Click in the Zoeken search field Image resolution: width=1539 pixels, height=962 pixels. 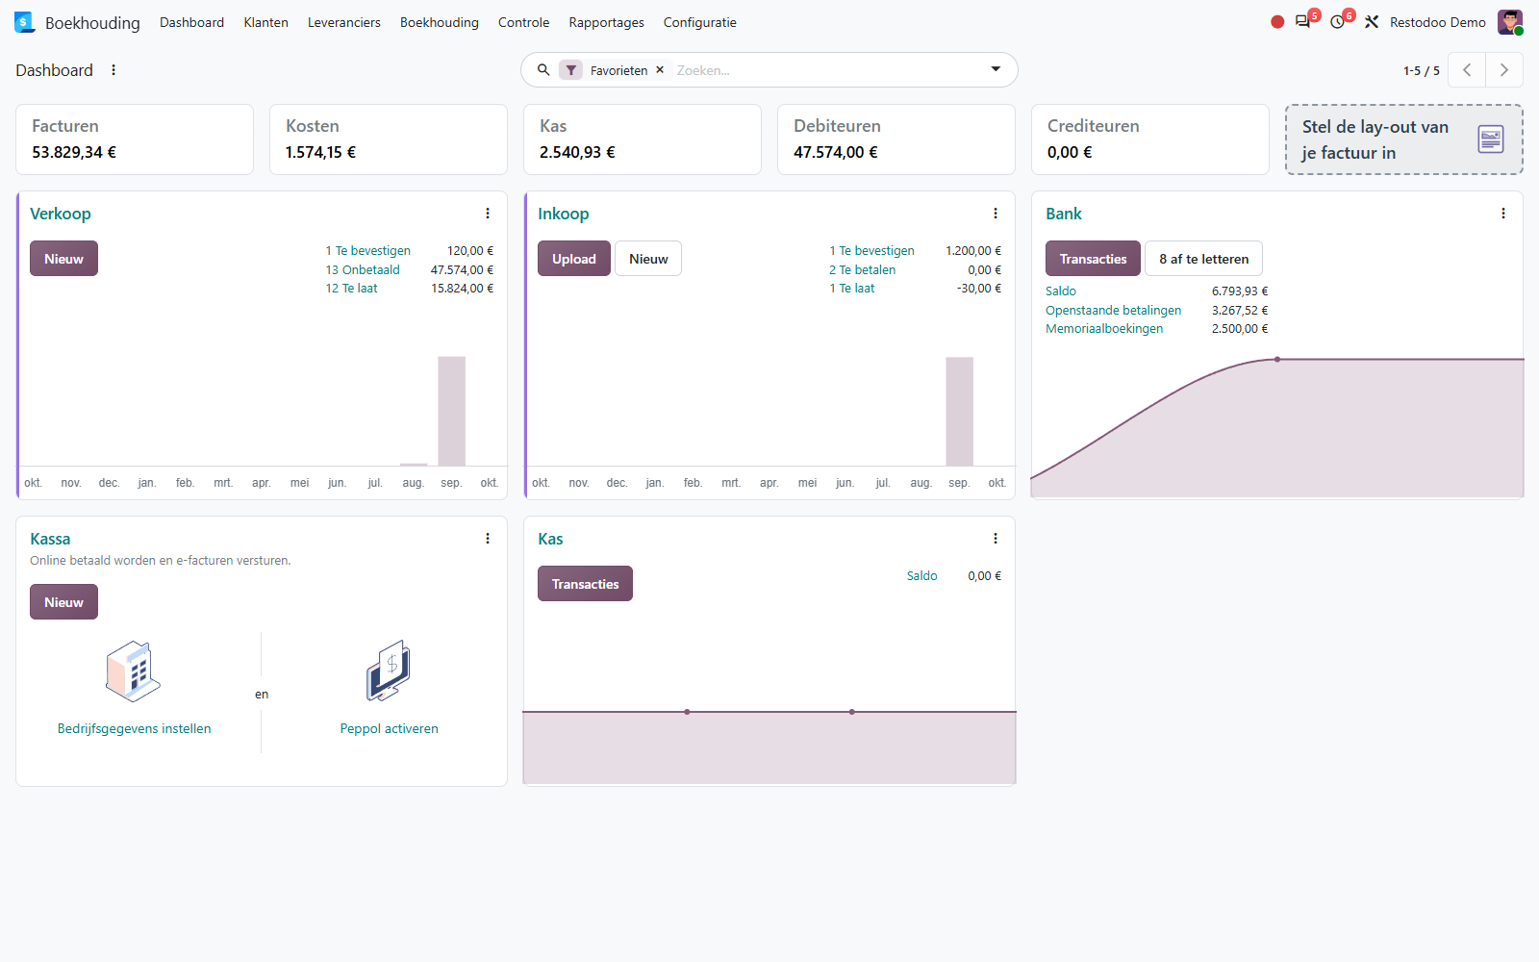tap(827, 70)
